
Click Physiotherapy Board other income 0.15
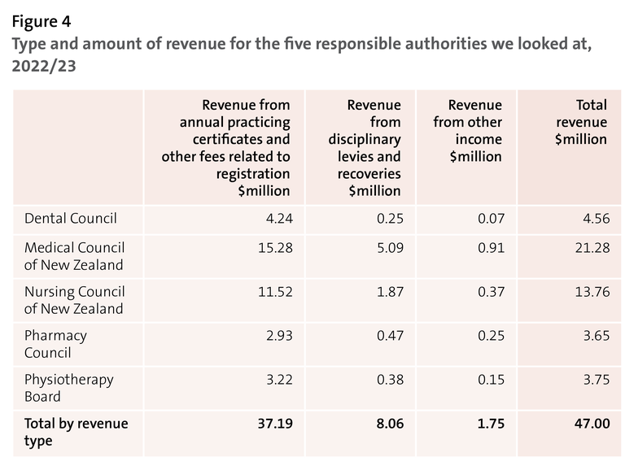(491, 380)
